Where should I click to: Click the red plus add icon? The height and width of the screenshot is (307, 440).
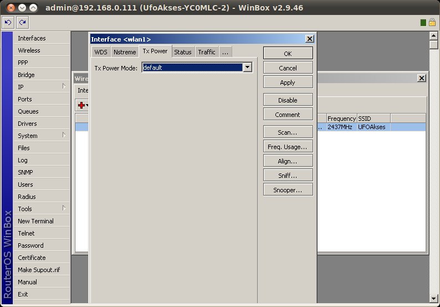click(x=81, y=105)
